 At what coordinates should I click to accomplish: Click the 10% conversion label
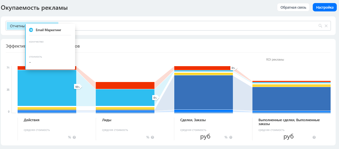pyautogui.click(x=77, y=87)
